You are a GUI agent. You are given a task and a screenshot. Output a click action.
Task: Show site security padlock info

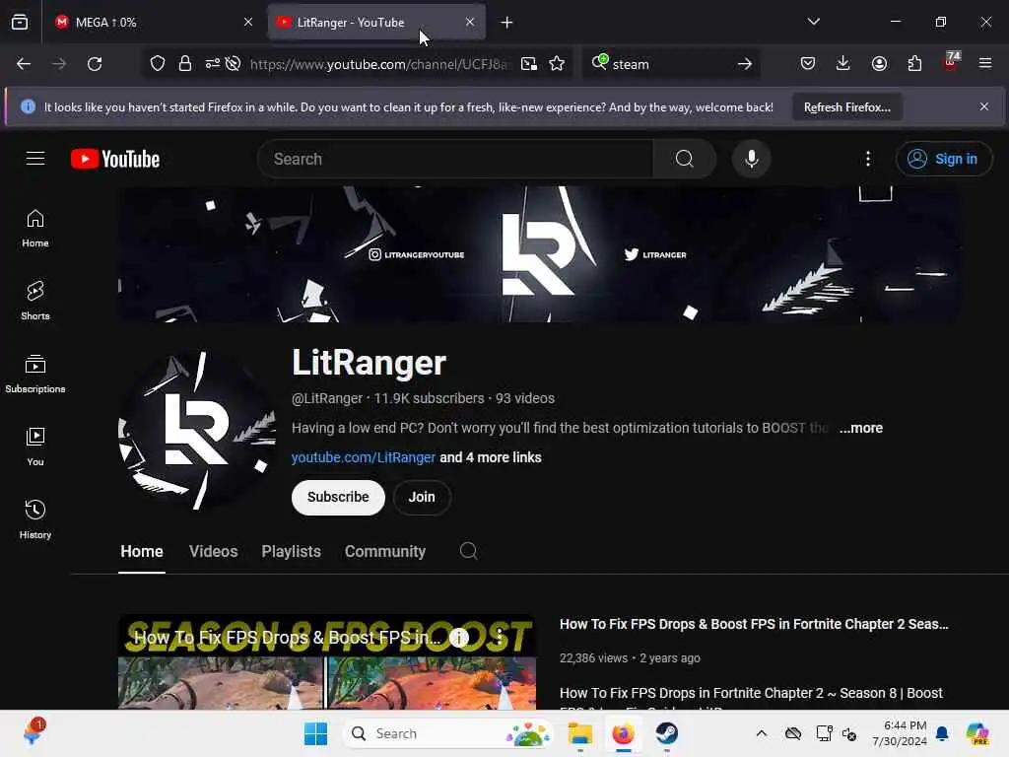point(185,64)
